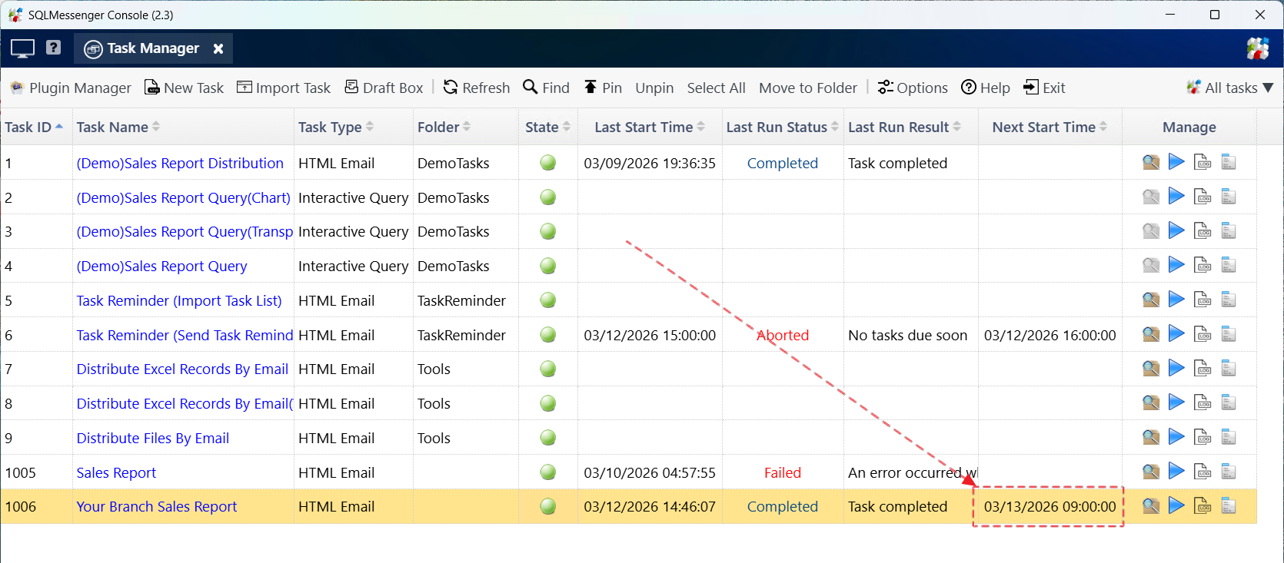Viewport: 1284px width, 563px height.
Task: Sort by Last Run Result column
Action: click(905, 127)
